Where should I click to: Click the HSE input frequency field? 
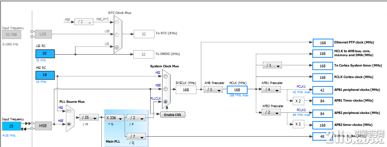click(x=11, y=126)
